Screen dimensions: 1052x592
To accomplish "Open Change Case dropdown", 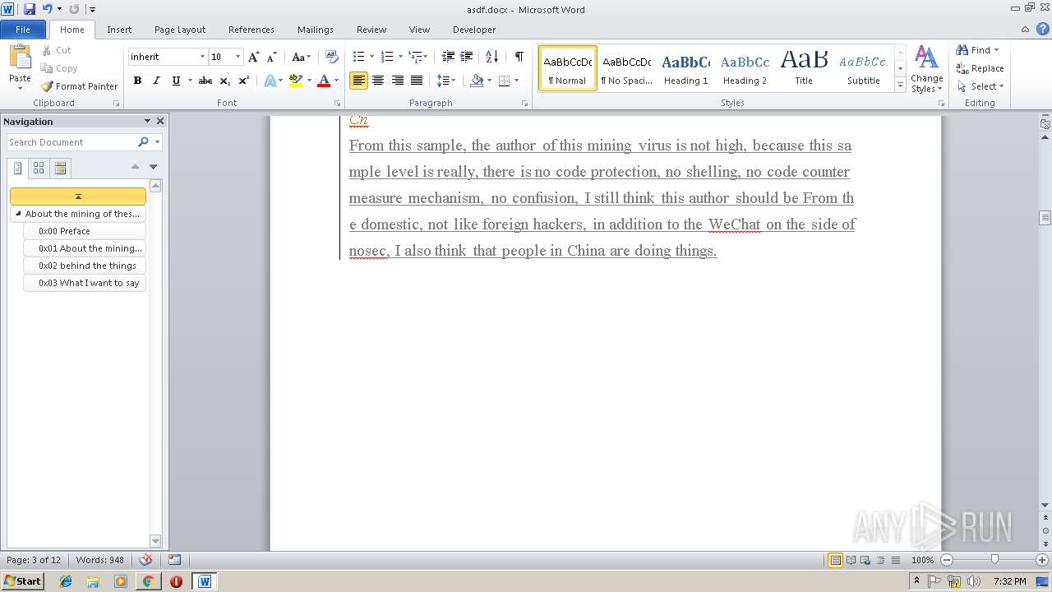I will click(301, 57).
